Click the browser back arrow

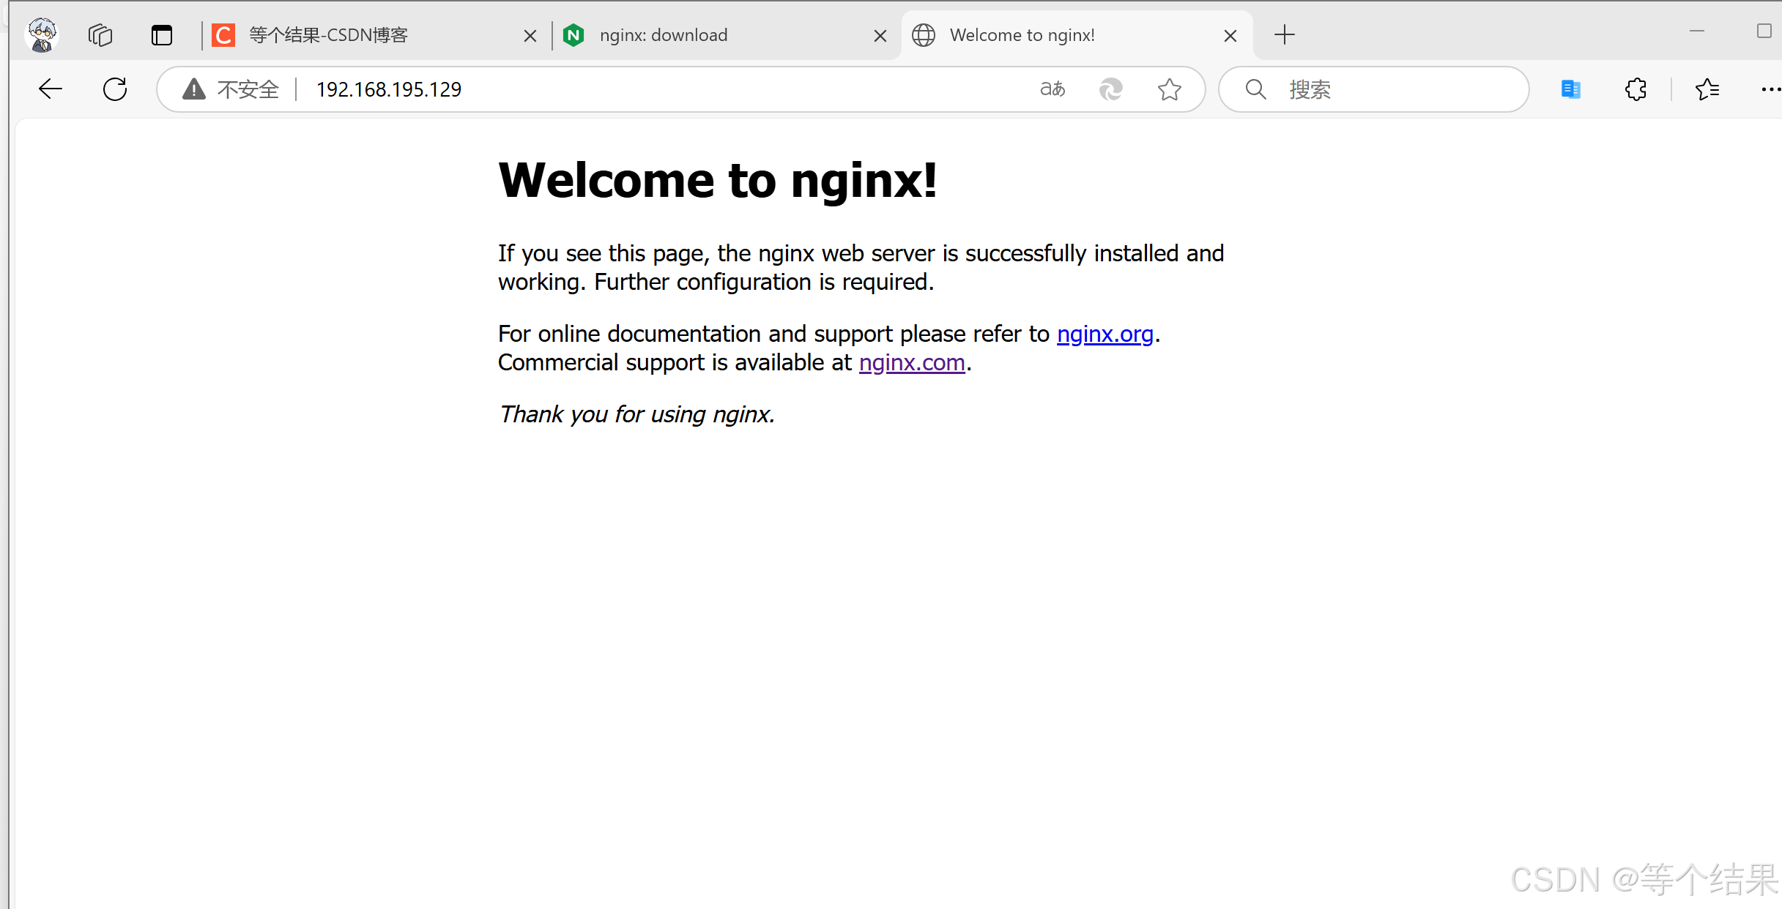[x=51, y=89]
